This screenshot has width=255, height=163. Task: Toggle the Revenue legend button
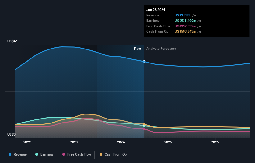point(18,155)
